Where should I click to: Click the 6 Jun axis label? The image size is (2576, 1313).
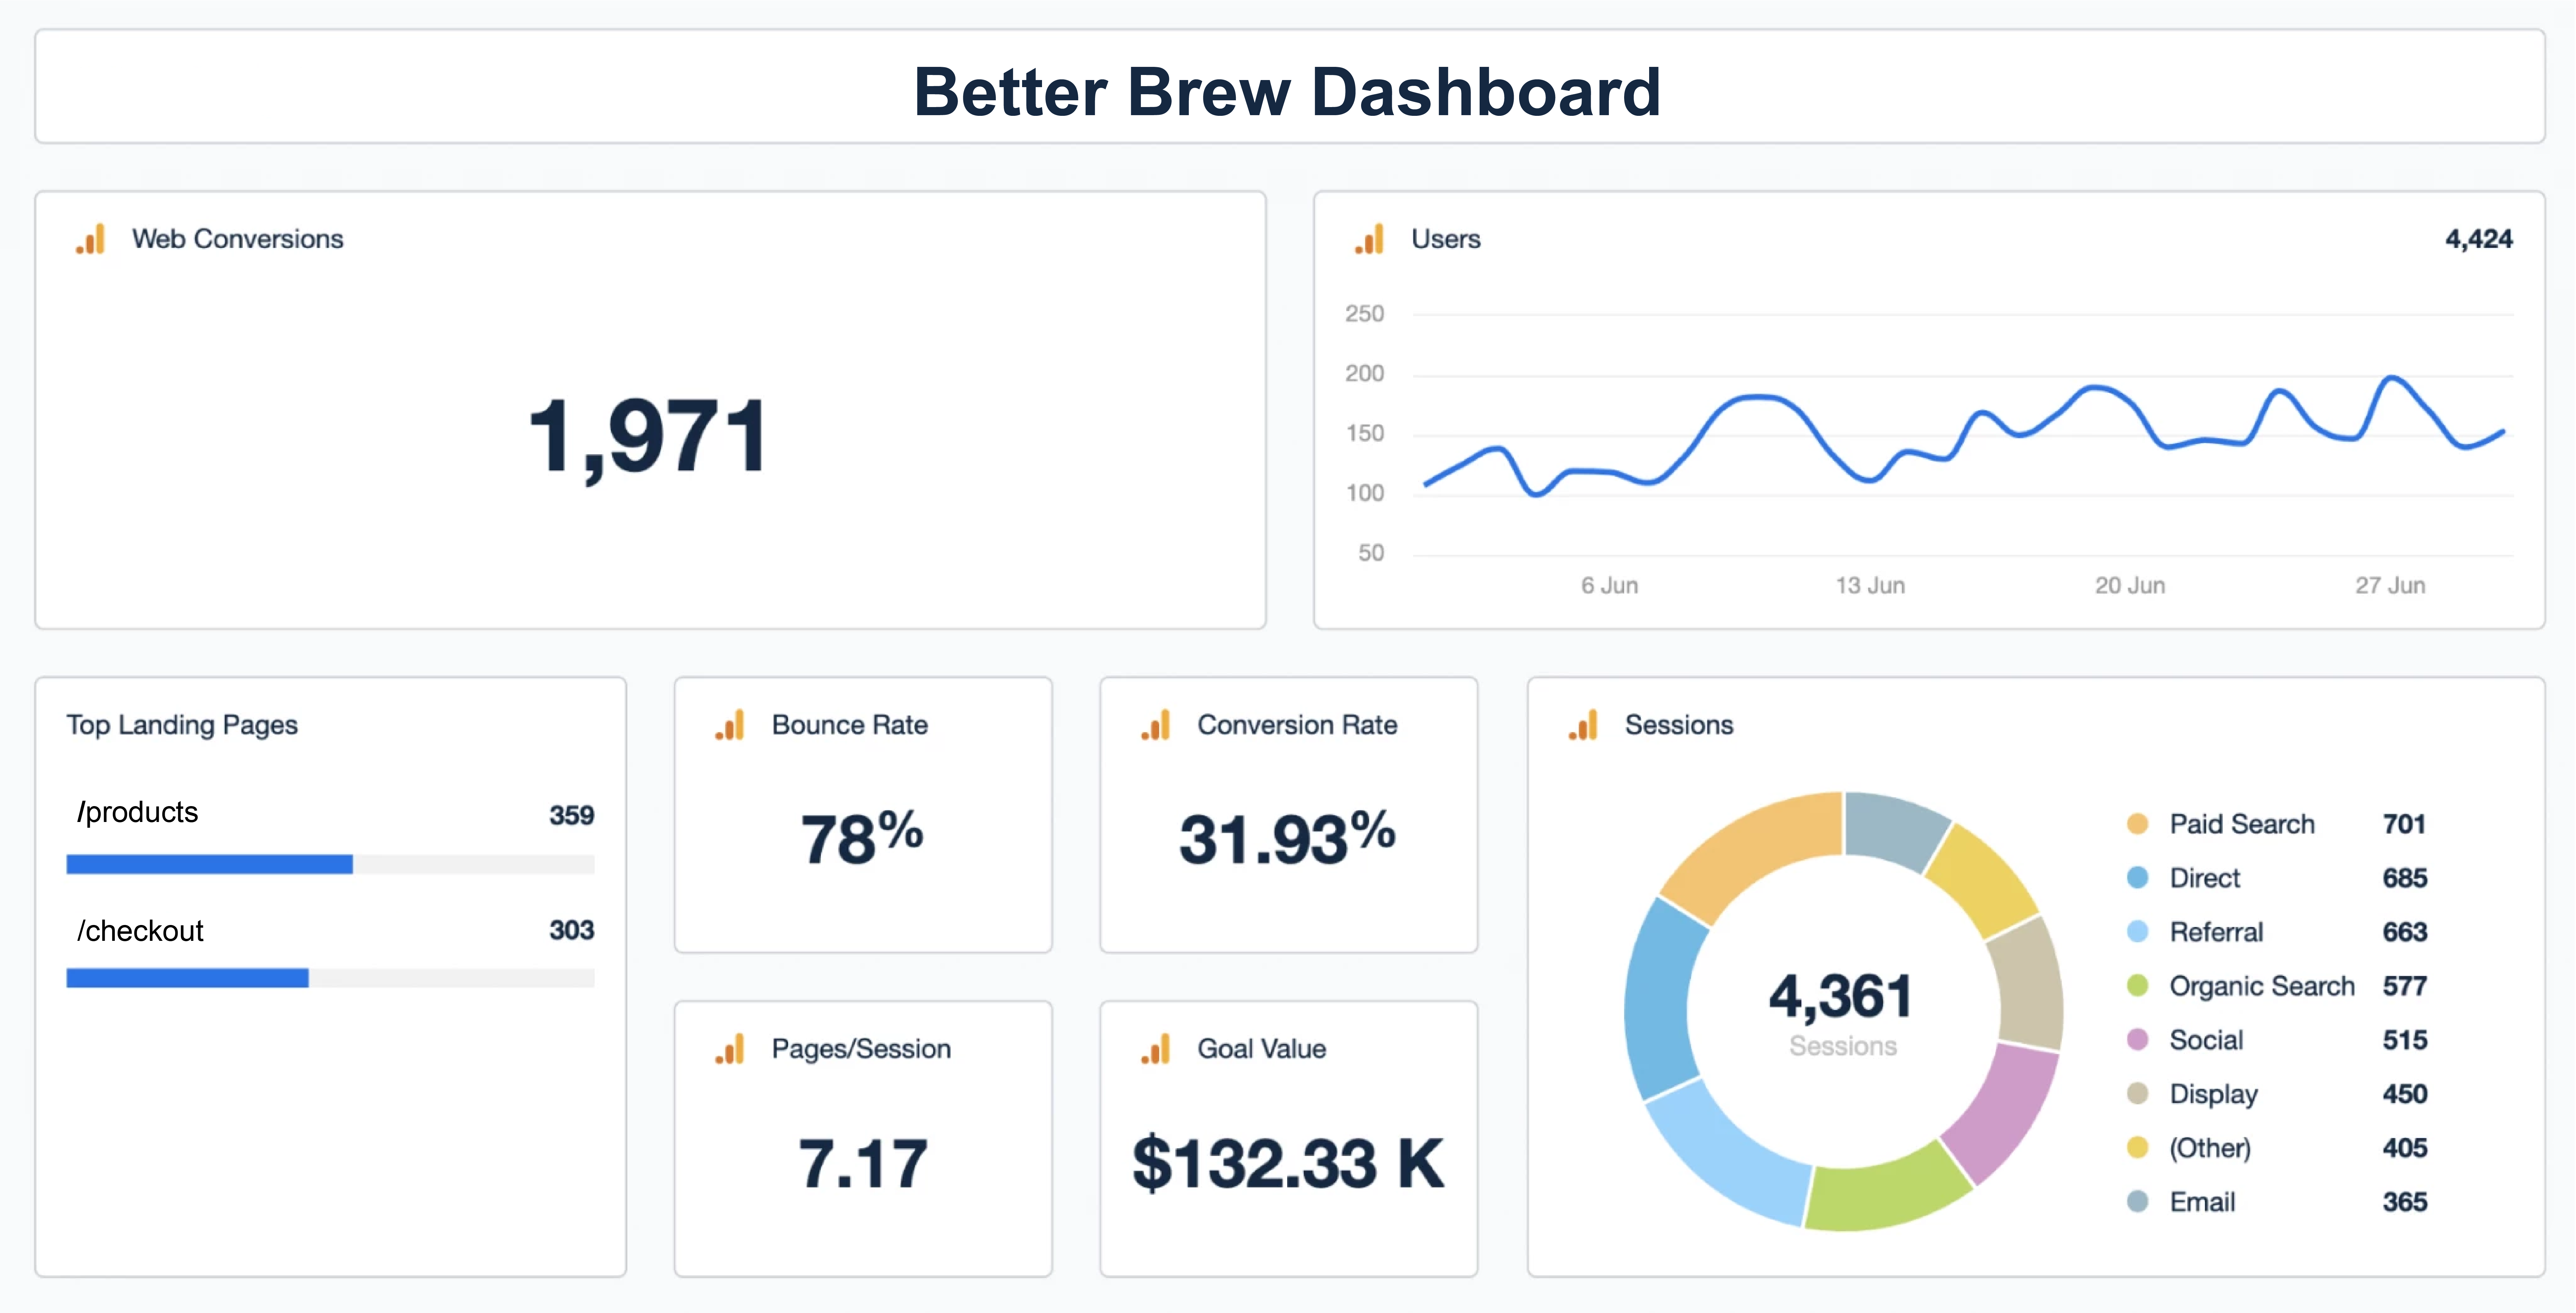tap(1609, 586)
